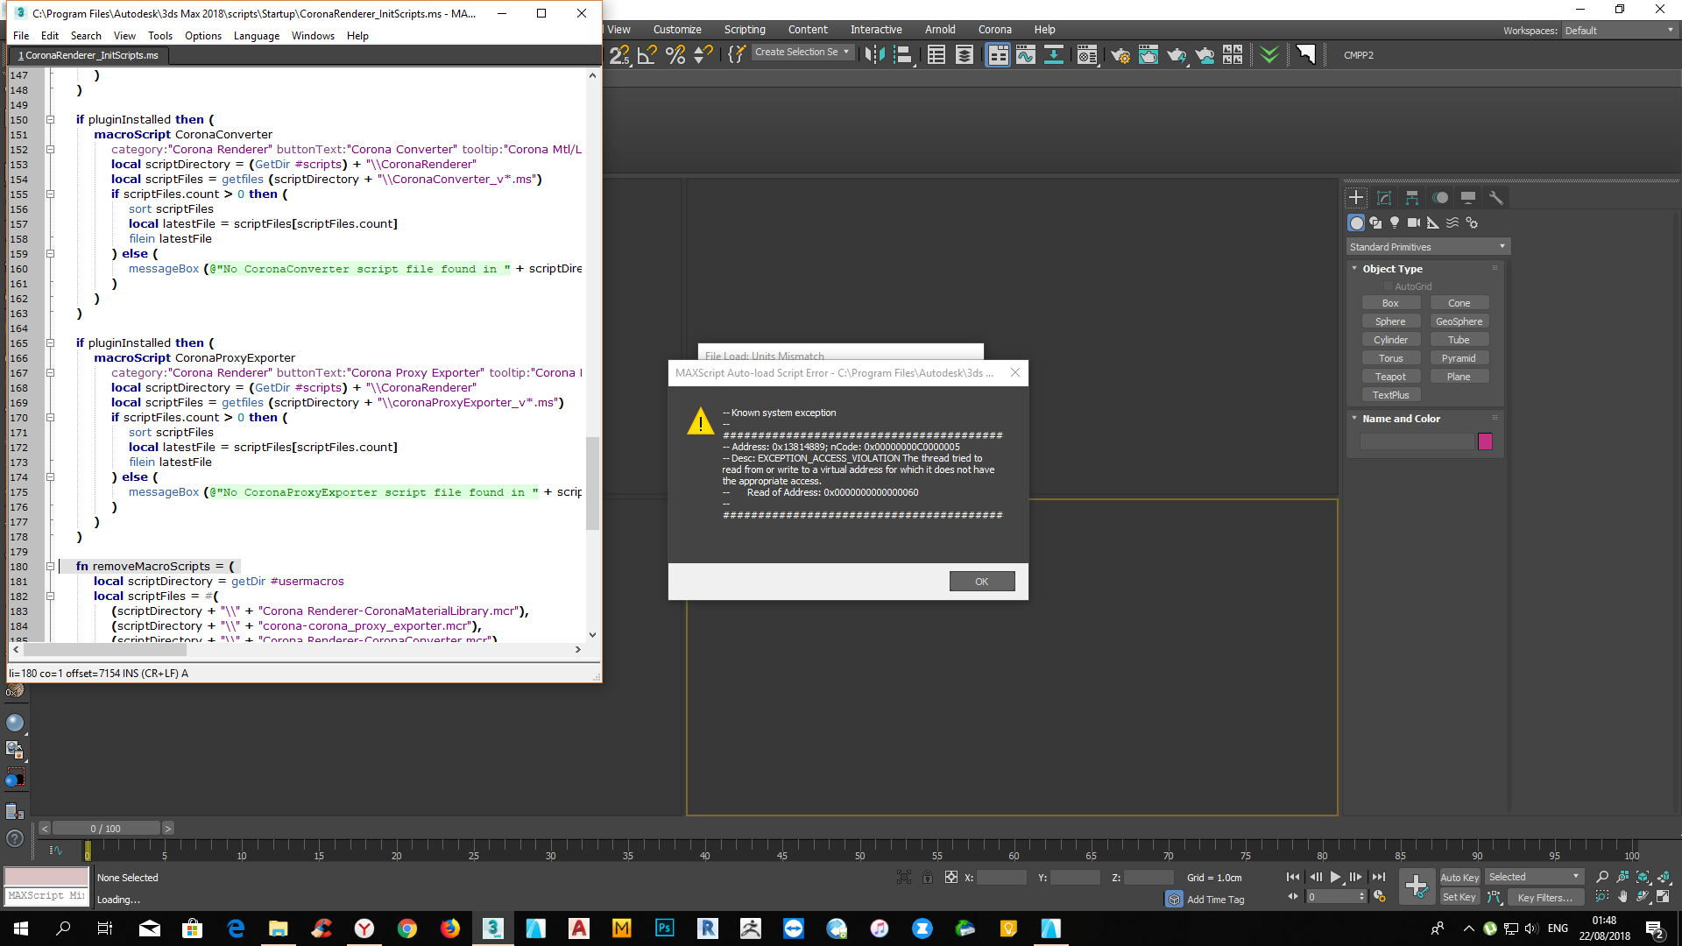
Task: Open the Standard Primitives dropdown
Action: point(1427,247)
